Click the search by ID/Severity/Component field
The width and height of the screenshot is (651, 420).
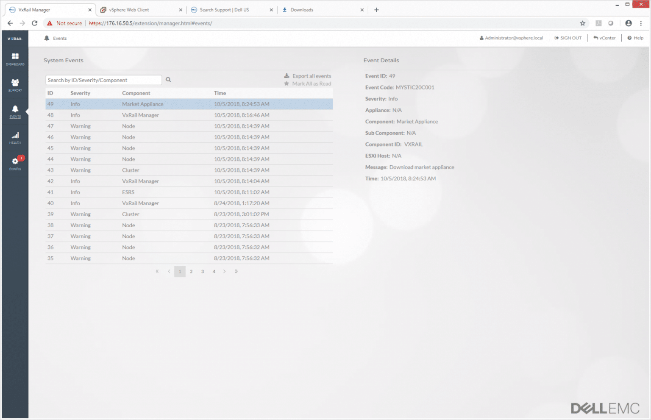[103, 80]
